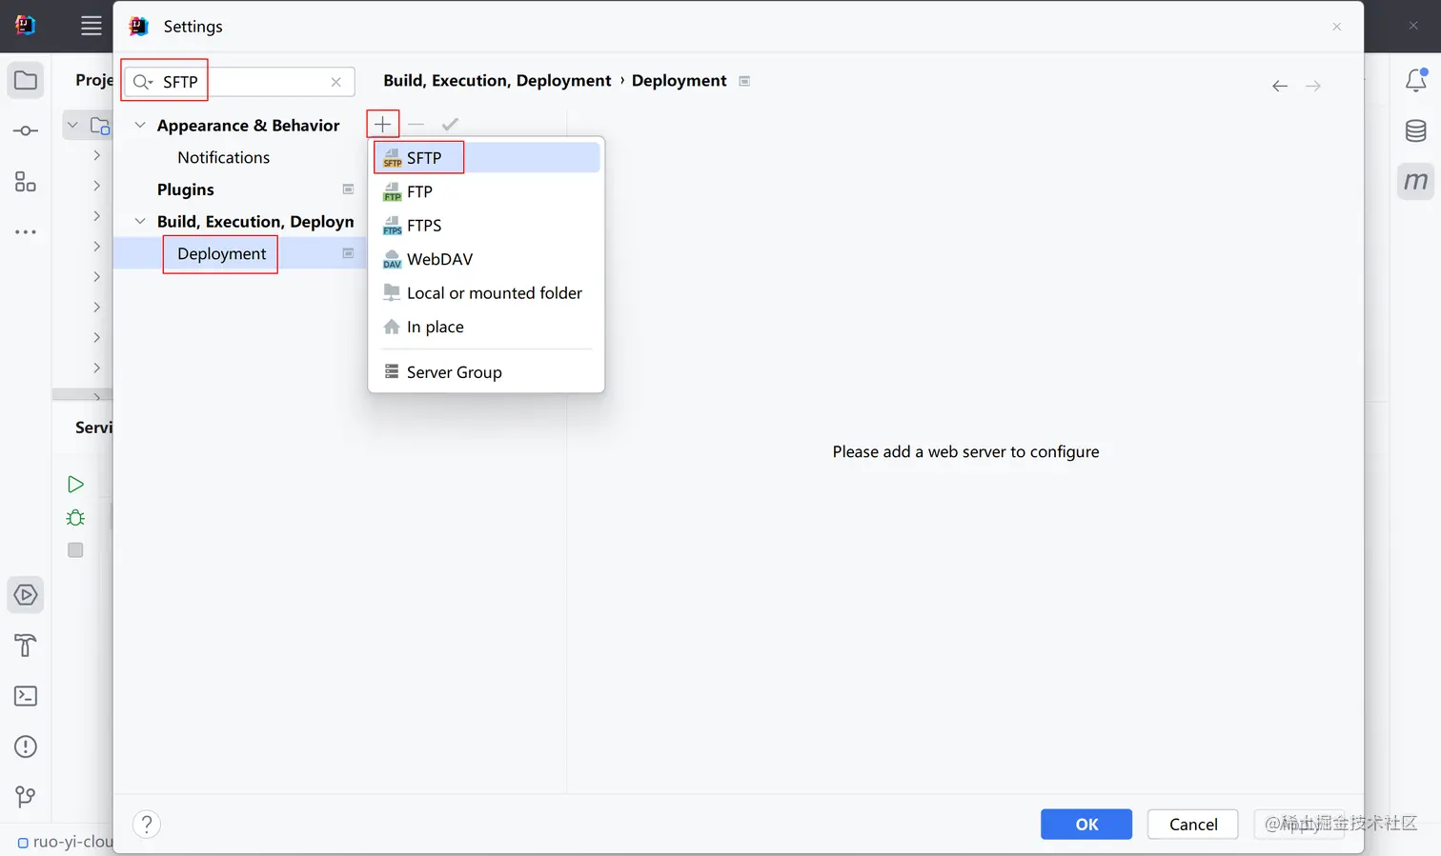Click the project-level icon beside Deployment breadcrumb
1441x856 pixels.
tap(744, 81)
